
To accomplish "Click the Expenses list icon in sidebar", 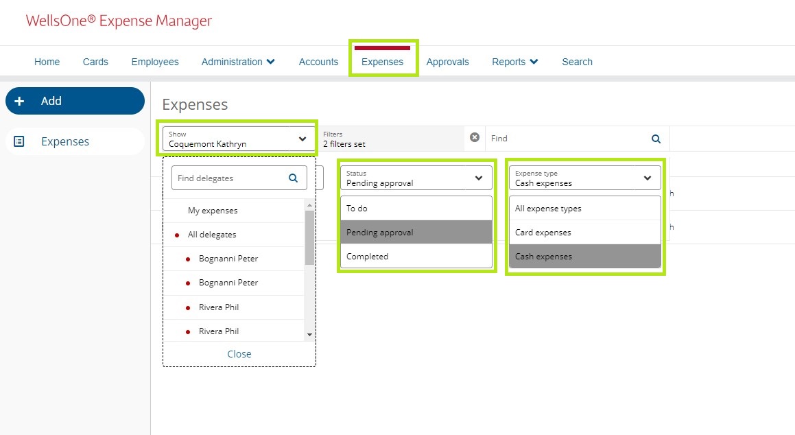I will [x=19, y=142].
